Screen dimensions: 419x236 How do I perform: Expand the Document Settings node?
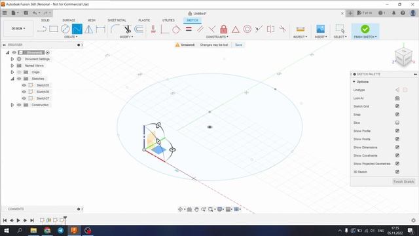point(12,59)
